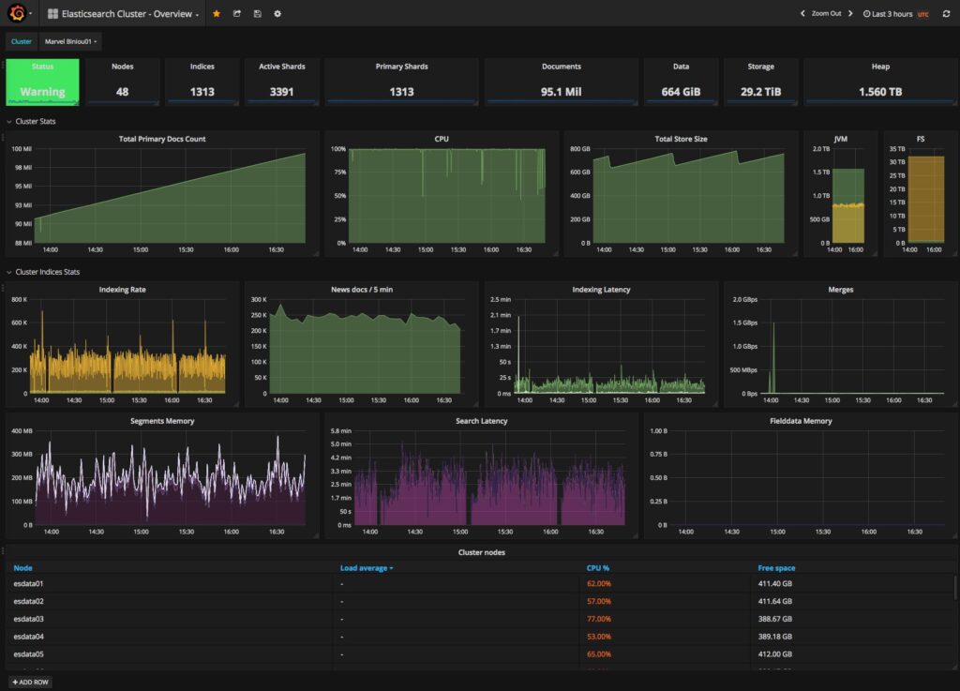The height and width of the screenshot is (691, 960).
Task: Shift time range forward with right arrow
Action: click(851, 14)
